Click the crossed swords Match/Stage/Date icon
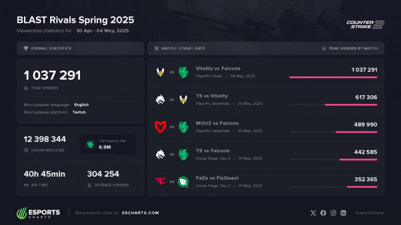The width and height of the screenshot is (401, 225). [x=157, y=48]
